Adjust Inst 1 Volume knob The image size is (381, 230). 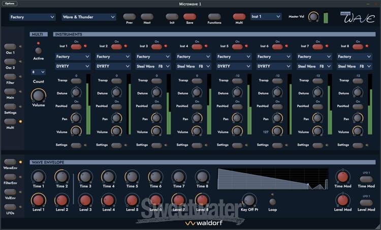pos(76,131)
